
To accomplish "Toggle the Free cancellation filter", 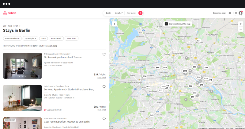I will point(12,39).
